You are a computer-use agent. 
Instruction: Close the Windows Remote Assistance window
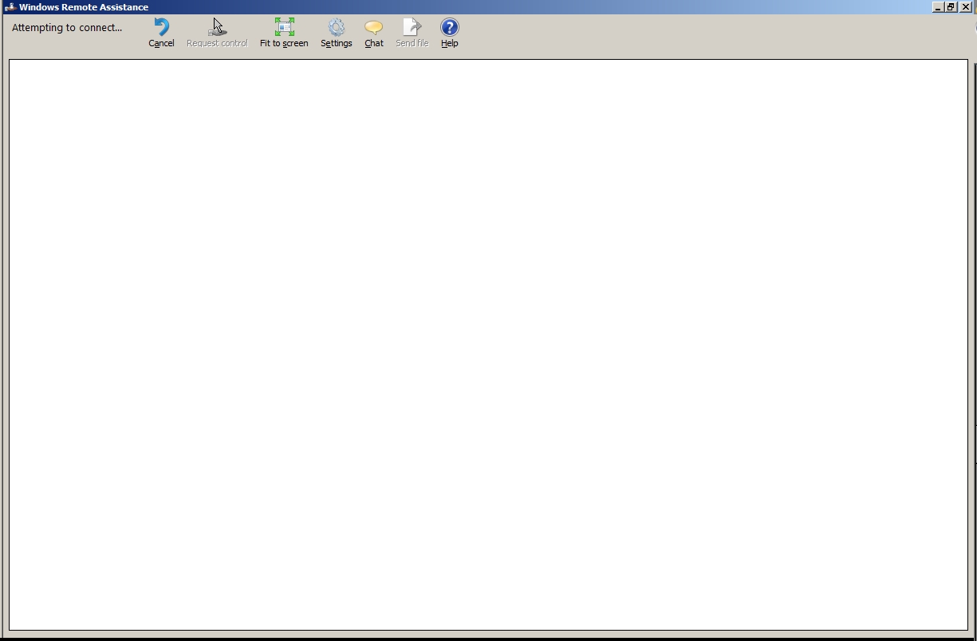click(966, 6)
